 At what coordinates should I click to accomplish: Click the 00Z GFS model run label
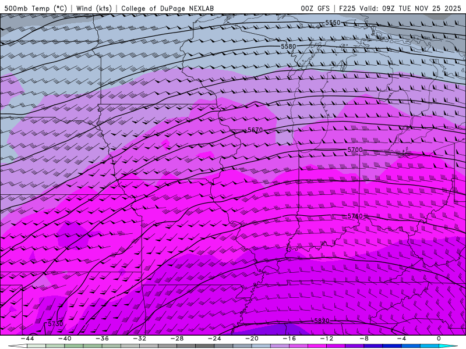[315, 8]
